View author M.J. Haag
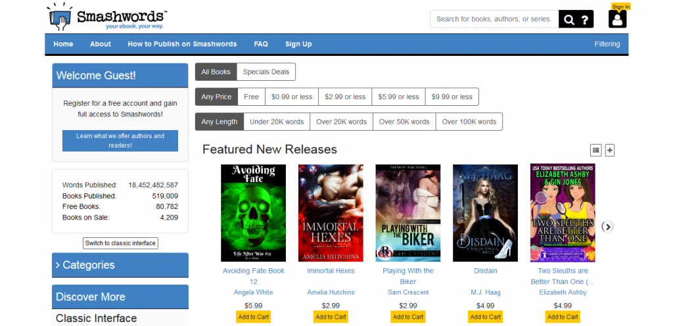The image size is (673, 326). tap(486, 292)
